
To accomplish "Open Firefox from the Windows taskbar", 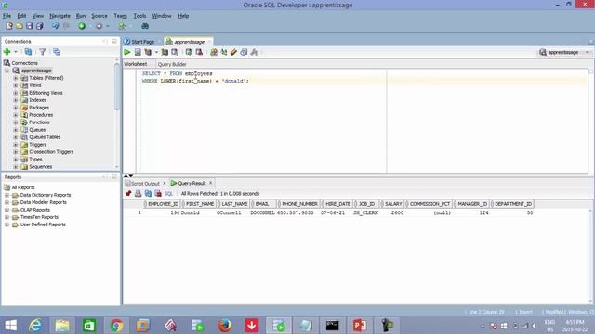I will [224, 326].
